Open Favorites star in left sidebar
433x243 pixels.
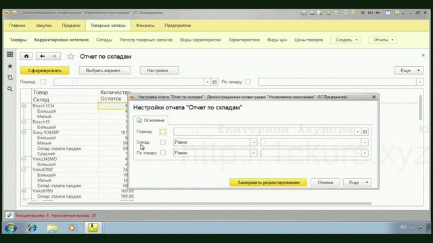(x=10, y=66)
